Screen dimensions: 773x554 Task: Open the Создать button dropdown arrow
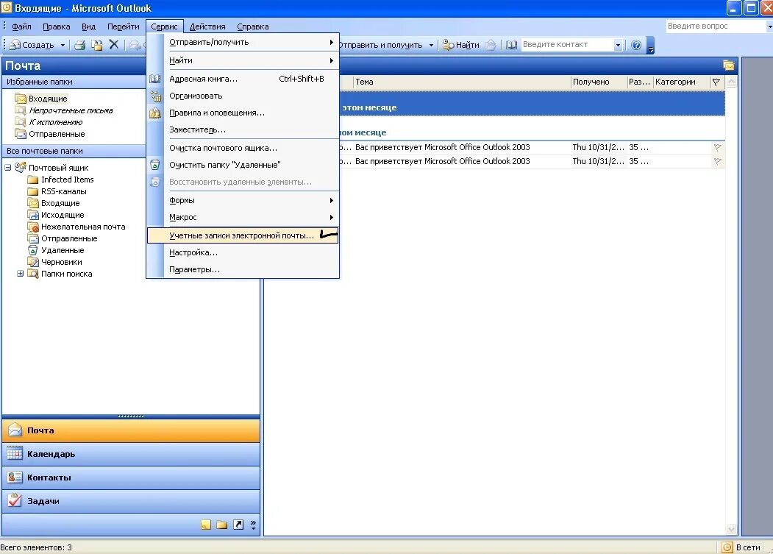coord(63,45)
